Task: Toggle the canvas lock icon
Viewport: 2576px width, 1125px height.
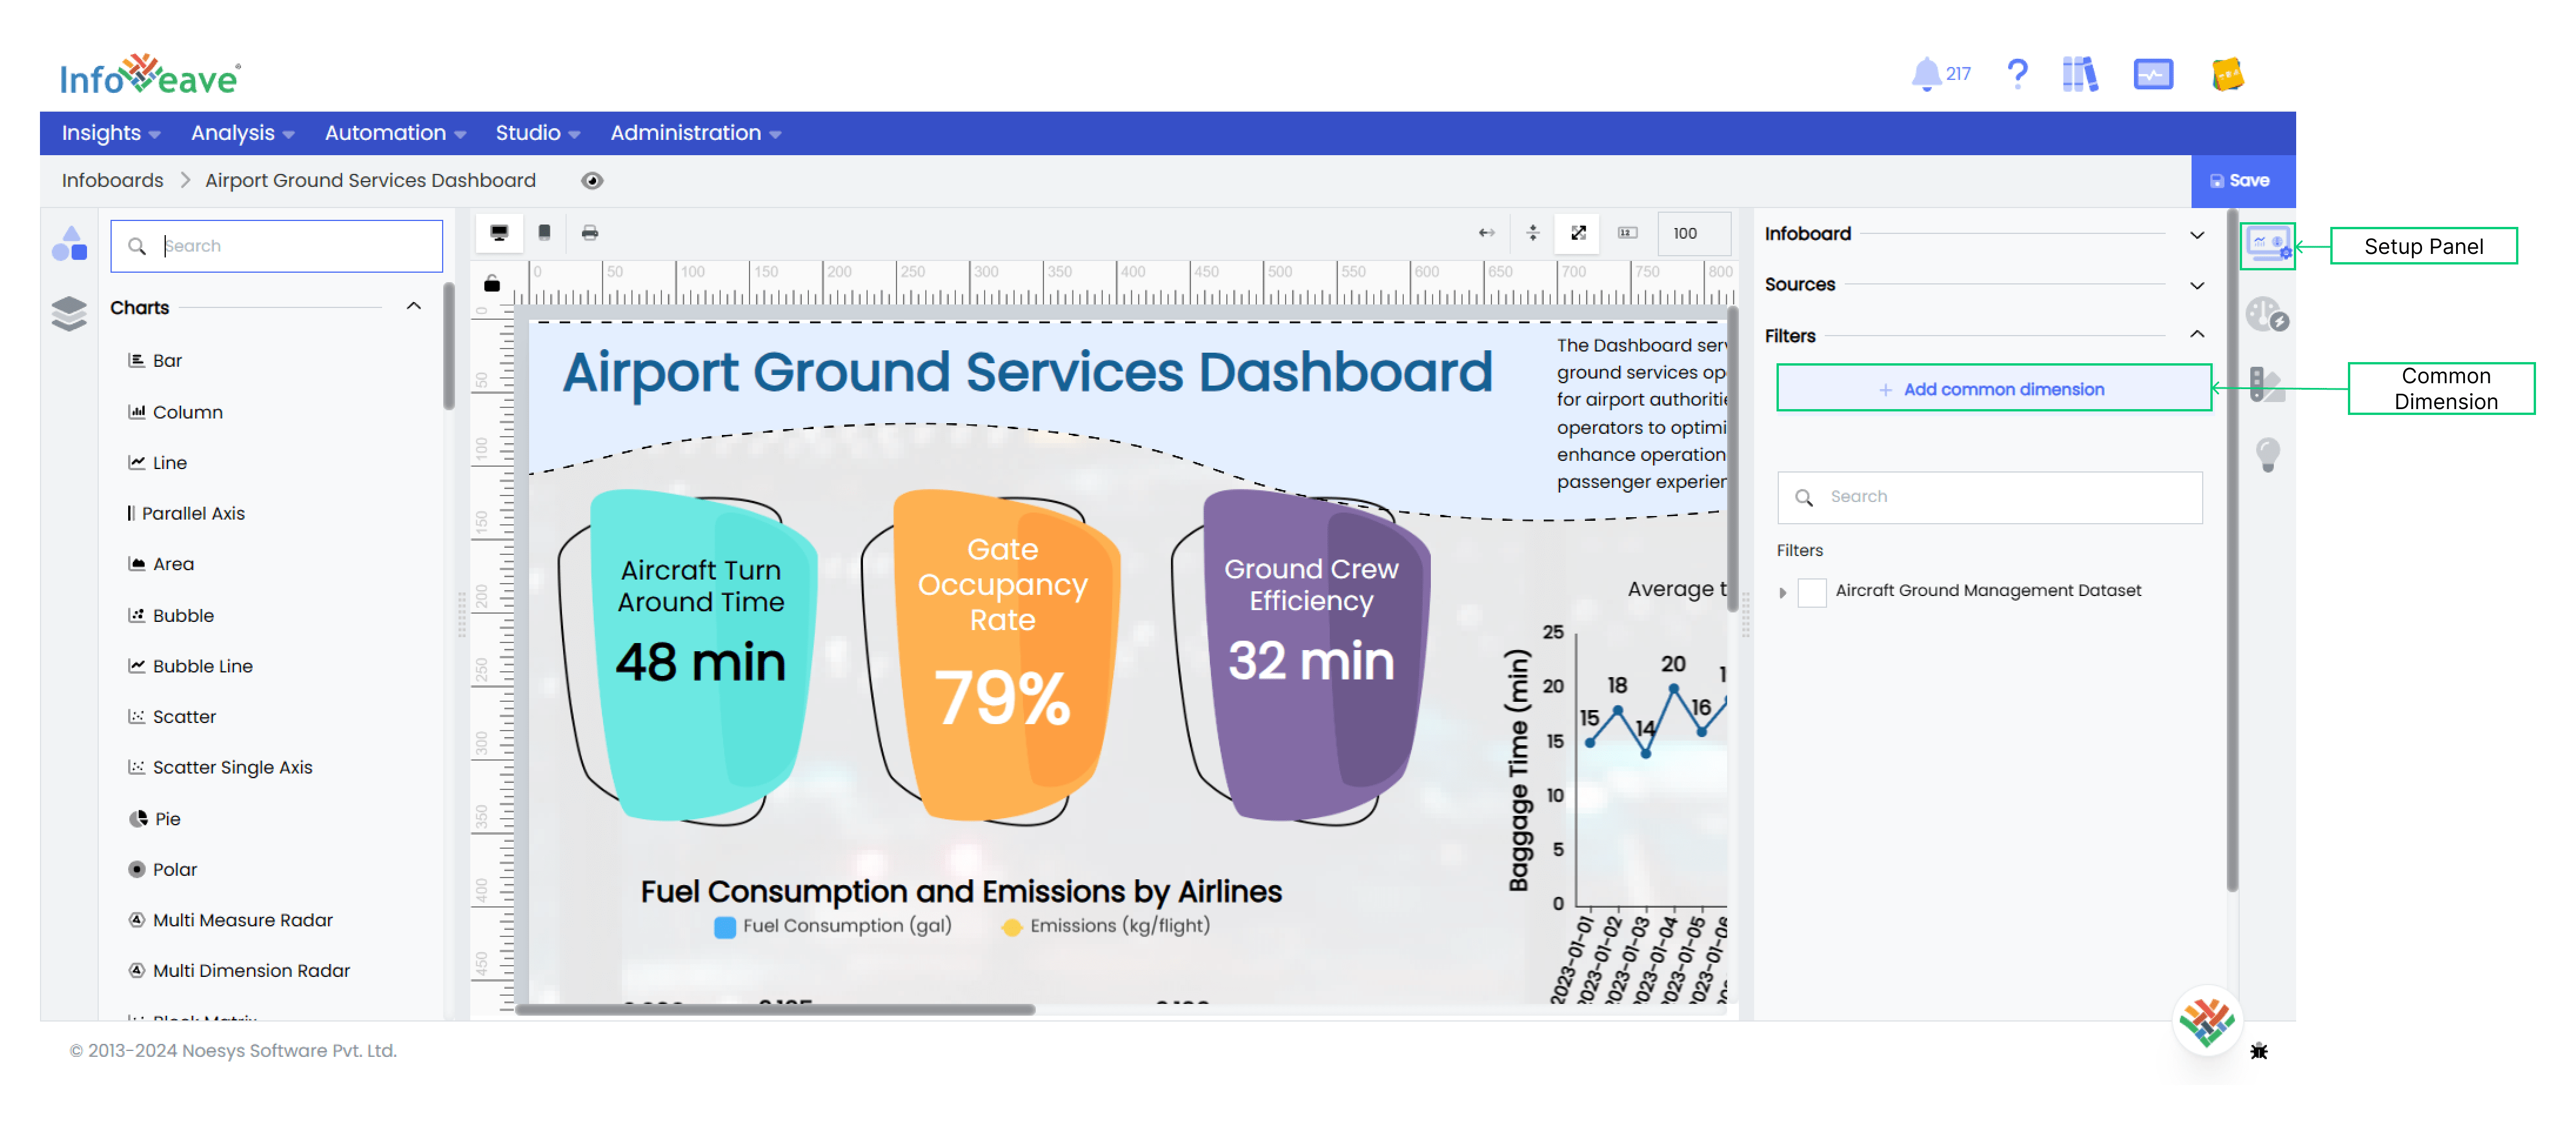Action: point(491,284)
